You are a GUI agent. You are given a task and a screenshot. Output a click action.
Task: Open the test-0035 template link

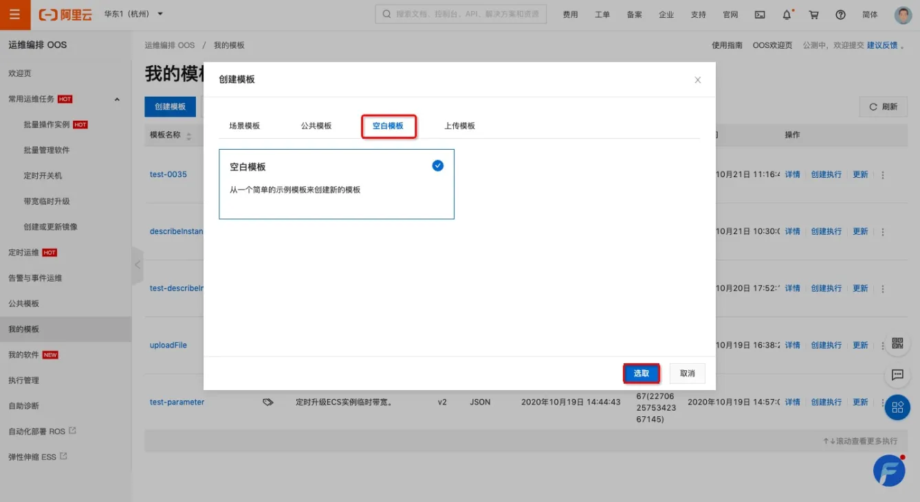(x=168, y=174)
